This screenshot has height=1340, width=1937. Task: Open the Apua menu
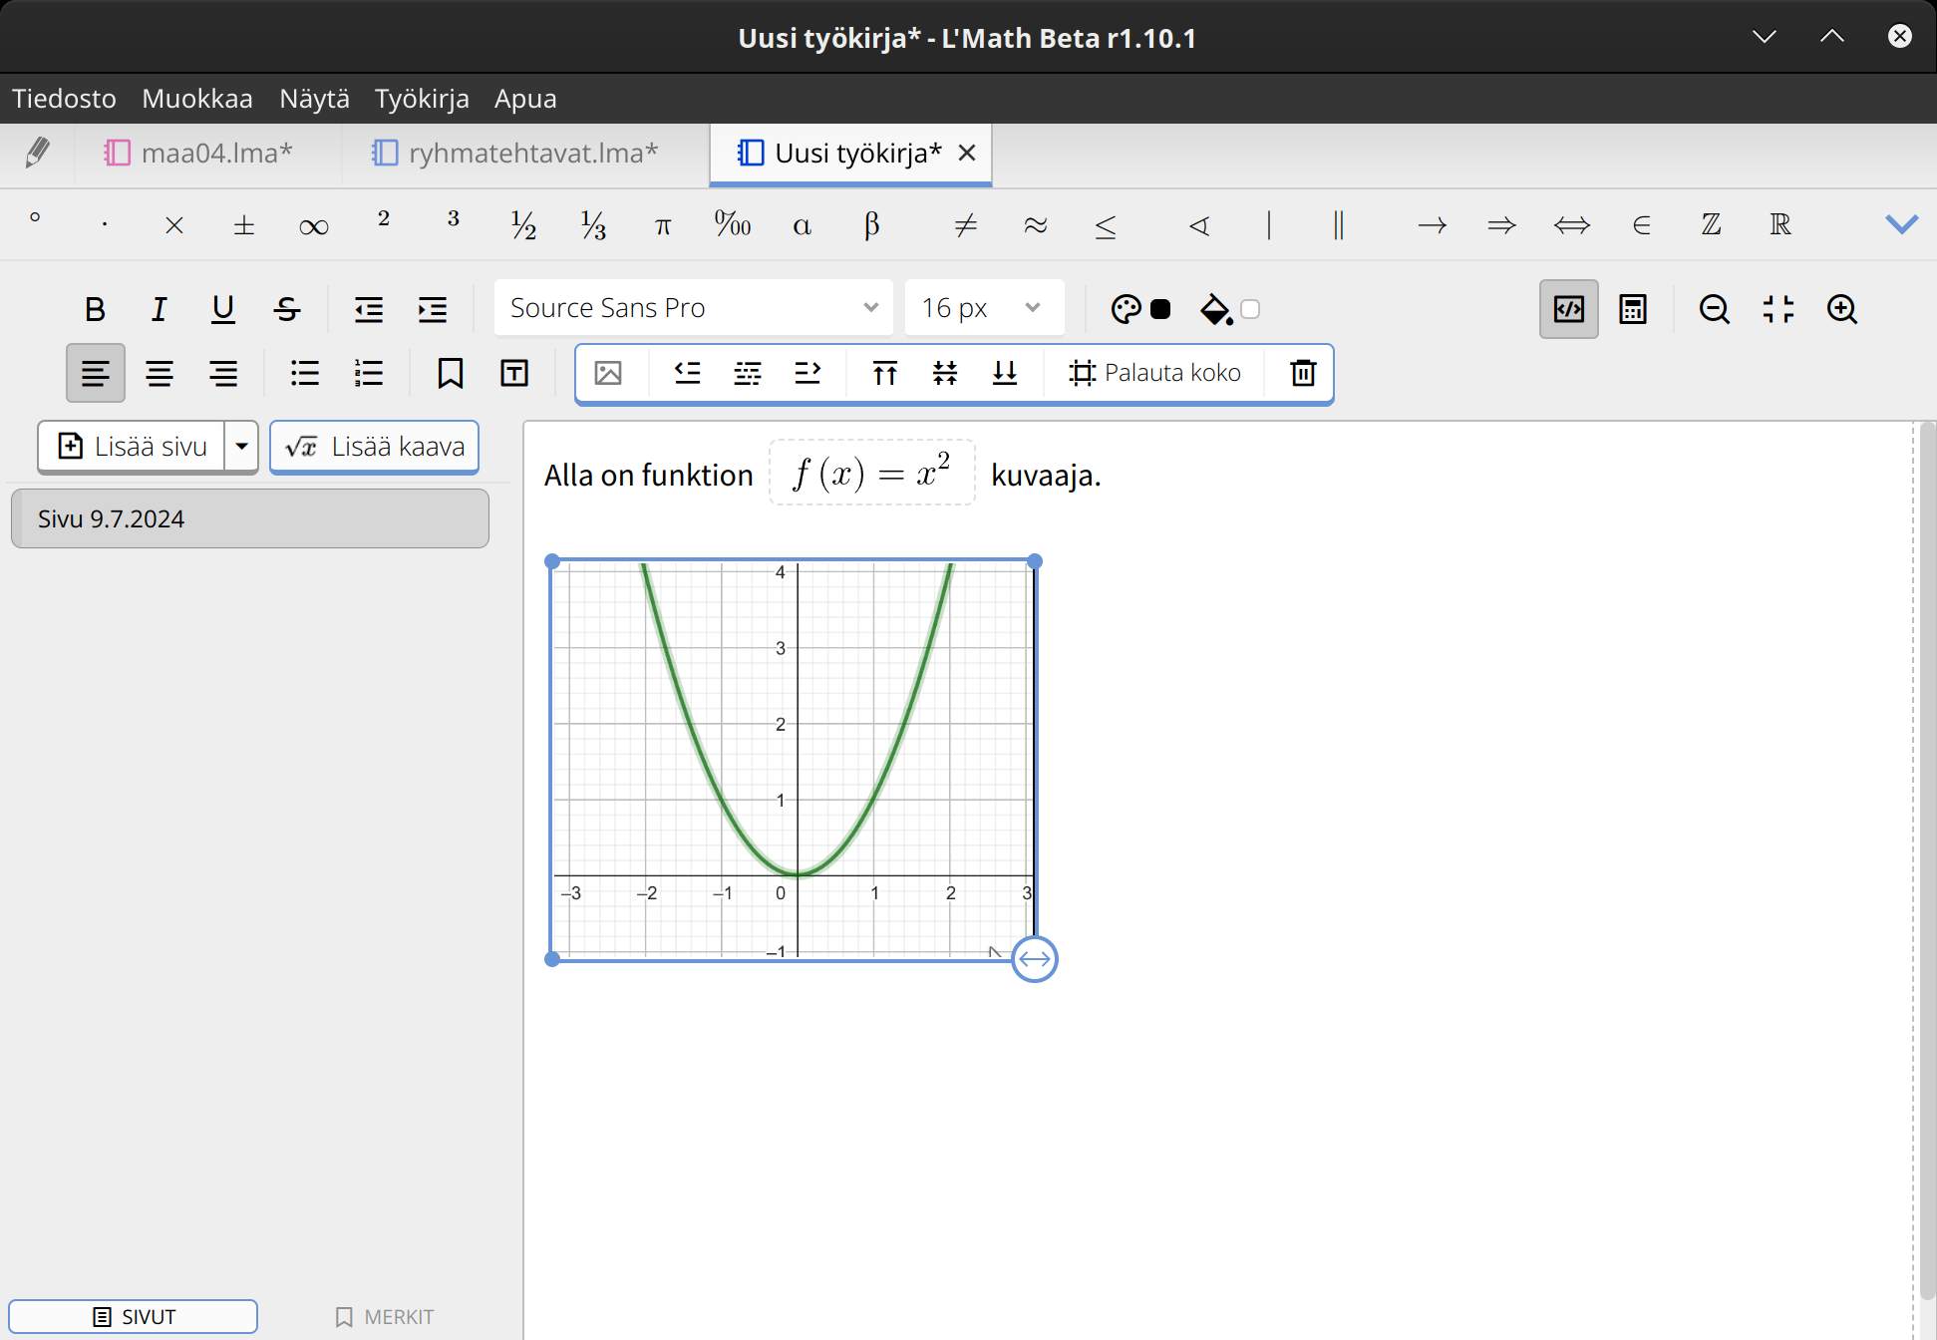[x=525, y=99]
